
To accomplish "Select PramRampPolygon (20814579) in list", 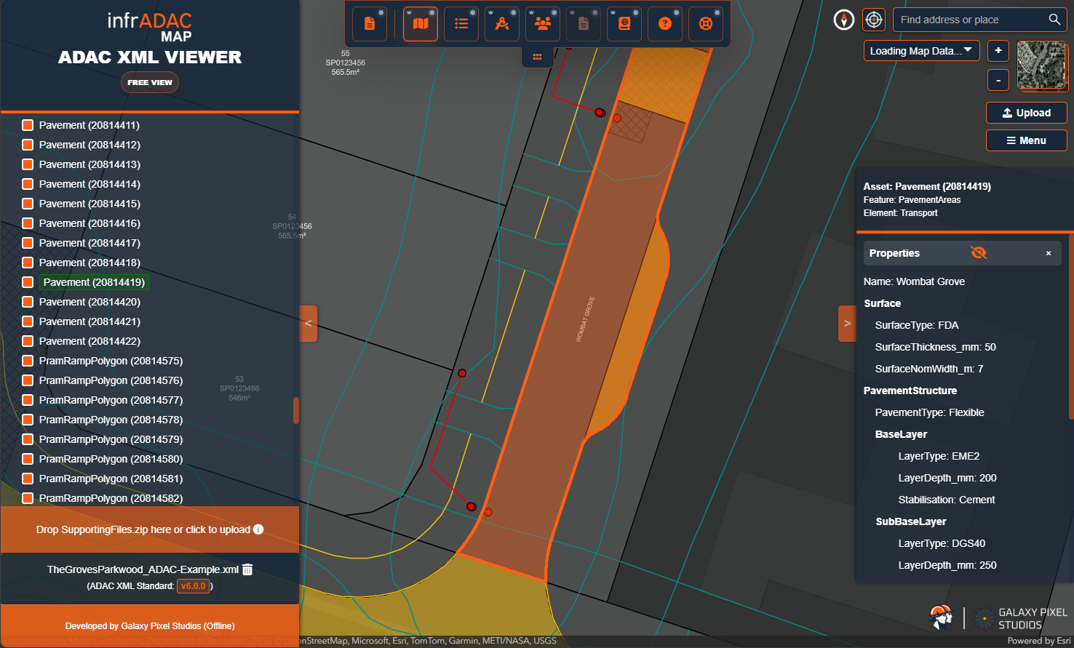I will coord(111,439).
